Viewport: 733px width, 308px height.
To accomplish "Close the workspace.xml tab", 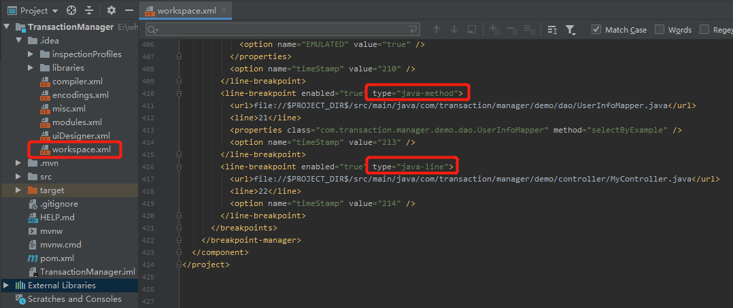I will 224,10.
